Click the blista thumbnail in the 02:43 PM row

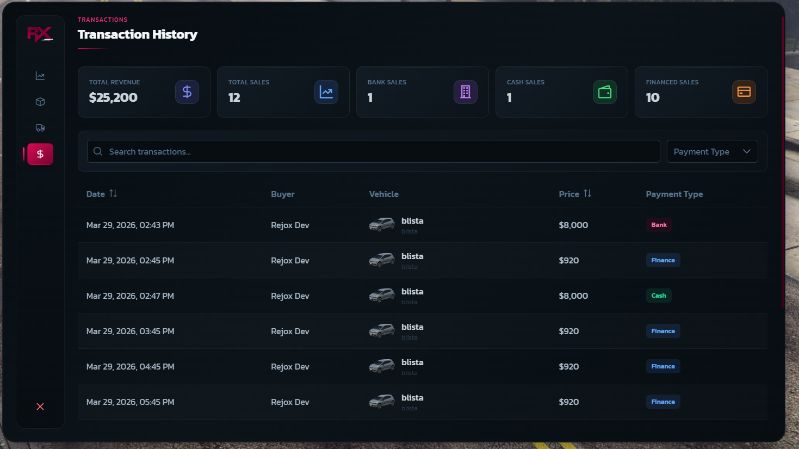(382, 225)
